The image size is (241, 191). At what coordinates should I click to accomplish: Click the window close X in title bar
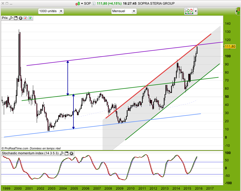coord(3,3)
